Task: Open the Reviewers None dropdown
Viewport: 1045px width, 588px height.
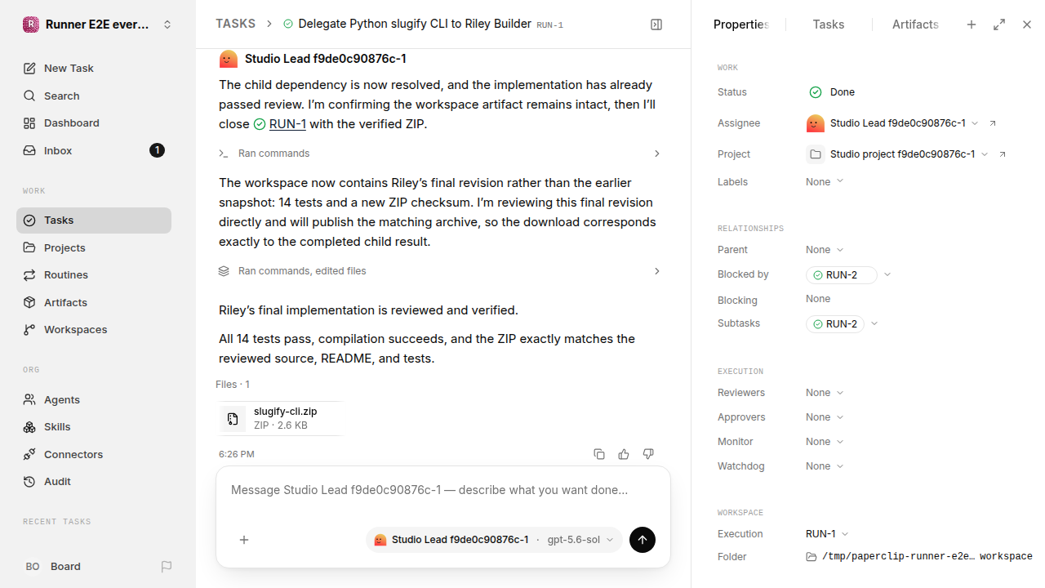Action: [825, 393]
